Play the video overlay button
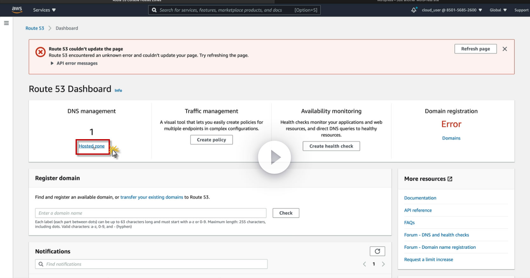Image resolution: width=530 pixels, height=278 pixels. point(274,157)
